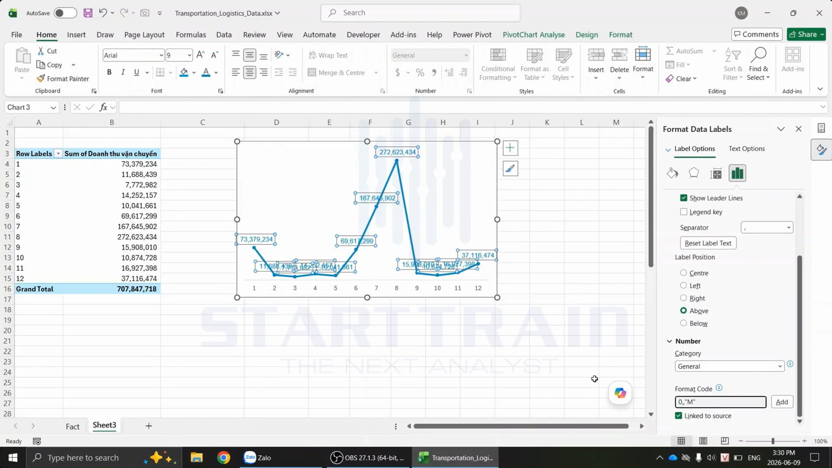
Task: Open the Category General dropdown
Action: pos(730,366)
